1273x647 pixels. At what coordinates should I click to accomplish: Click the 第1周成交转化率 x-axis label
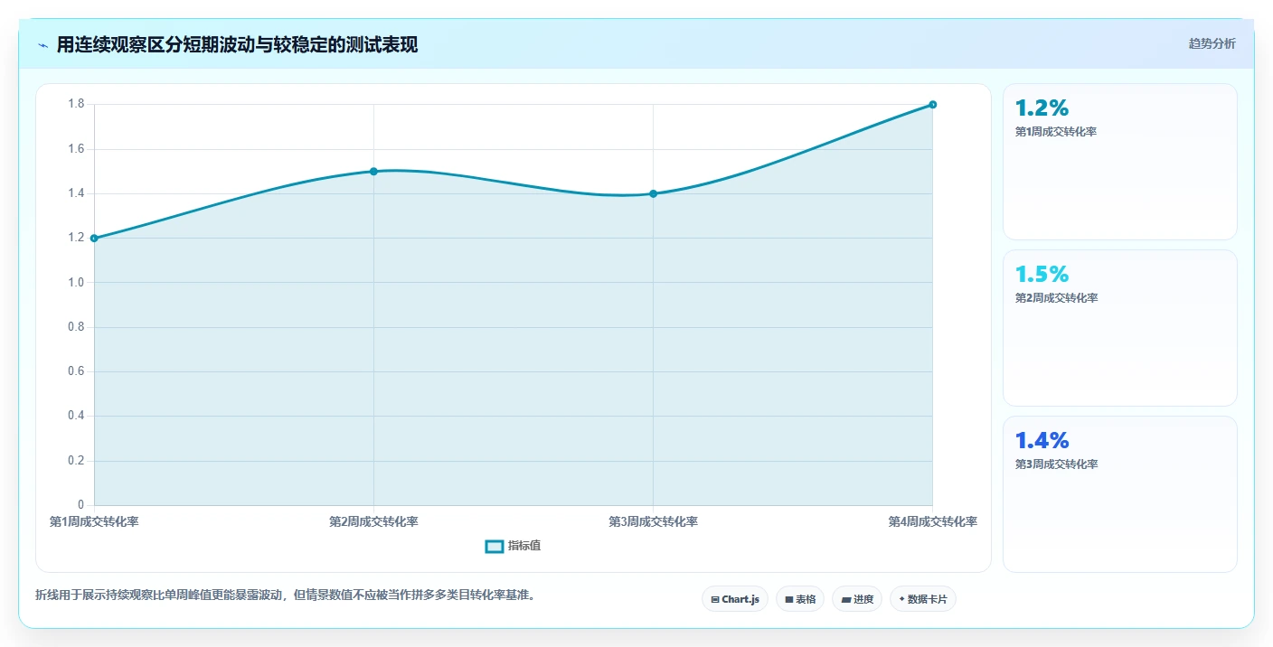pyautogui.click(x=94, y=521)
